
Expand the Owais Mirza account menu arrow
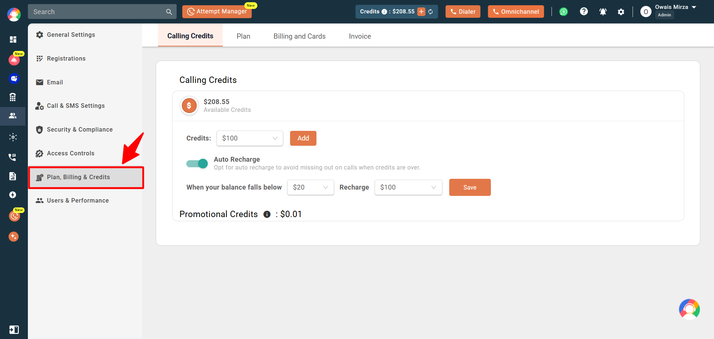(x=694, y=7)
